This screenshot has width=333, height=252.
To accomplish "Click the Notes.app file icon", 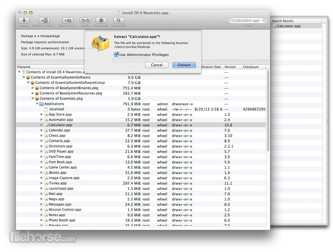I will pyautogui.click(x=46, y=215).
